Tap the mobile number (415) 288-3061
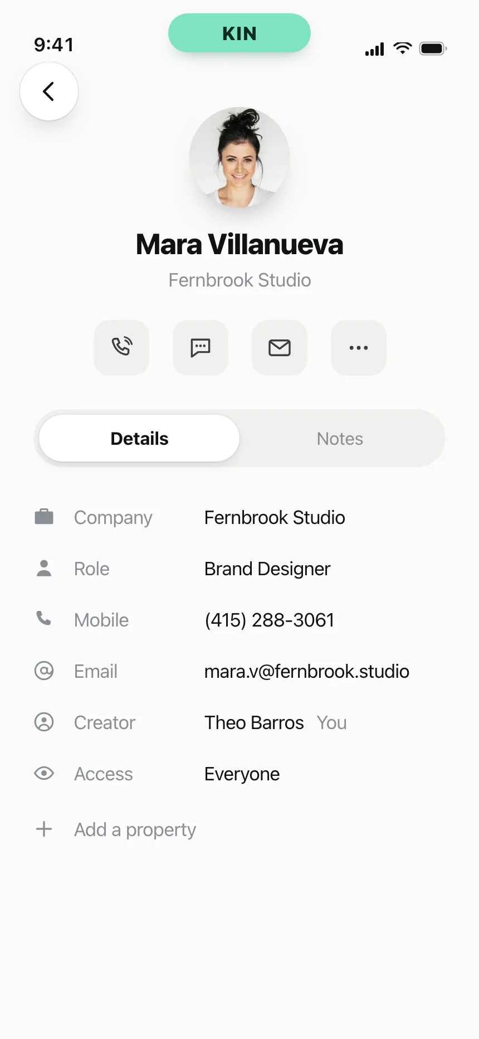 point(270,620)
